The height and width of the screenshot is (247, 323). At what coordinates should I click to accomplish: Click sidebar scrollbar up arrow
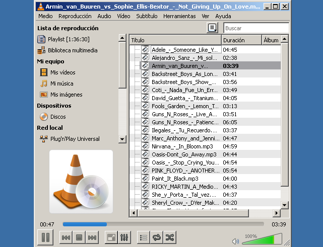coord(122,38)
